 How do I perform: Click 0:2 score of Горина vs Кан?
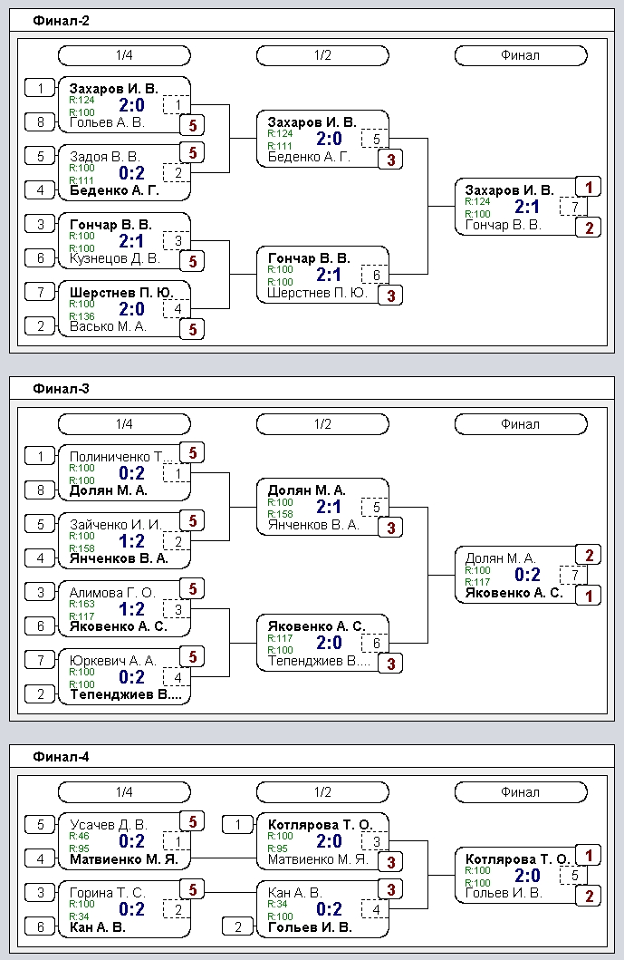(x=131, y=909)
